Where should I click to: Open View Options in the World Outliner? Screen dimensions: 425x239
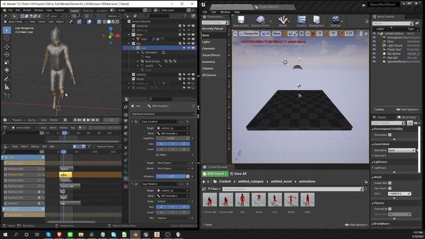tap(407, 110)
